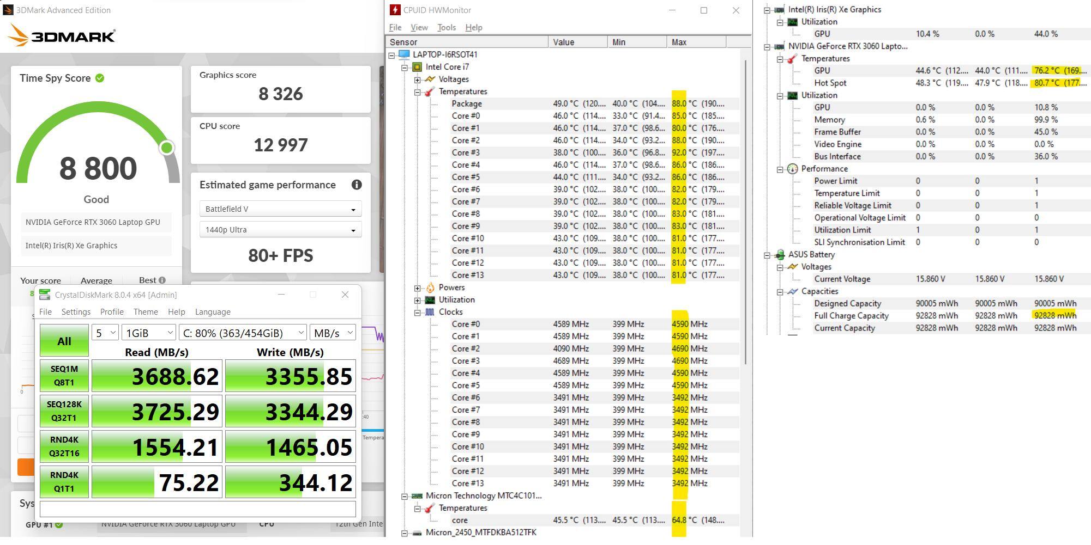Viewport: 1091px width, 545px height.
Task: Click the Intel Core i7 processor icon
Action: [417, 67]
